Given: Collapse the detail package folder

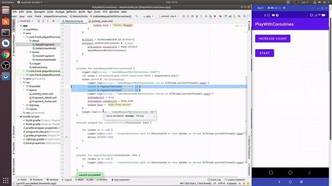Looking at the screenshot, I should tap(27, 41).
